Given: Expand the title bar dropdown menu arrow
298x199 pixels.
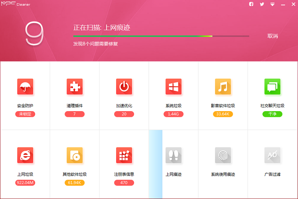Looking at the screenshot, I should (x=272, y=5).
